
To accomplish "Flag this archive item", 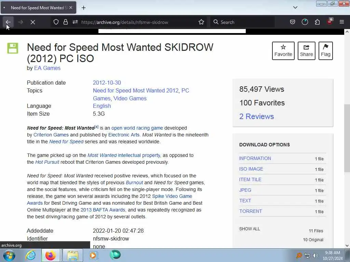I will [x=325, y=51].
